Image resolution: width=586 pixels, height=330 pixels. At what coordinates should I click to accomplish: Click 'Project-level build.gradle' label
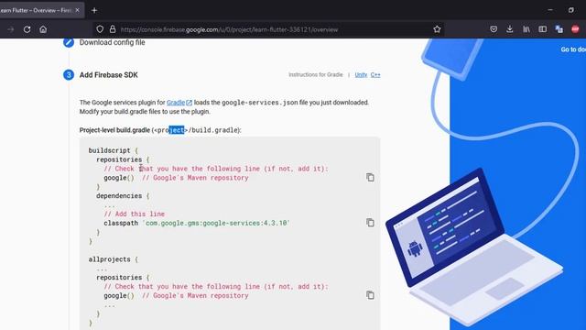114,130
